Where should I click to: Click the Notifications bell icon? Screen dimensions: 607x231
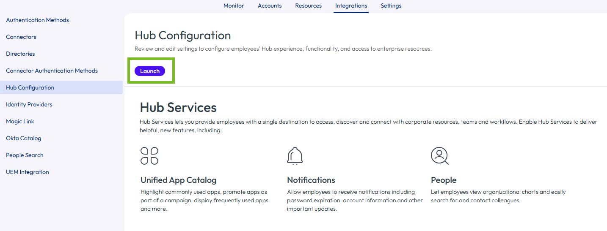click(295, 156)
